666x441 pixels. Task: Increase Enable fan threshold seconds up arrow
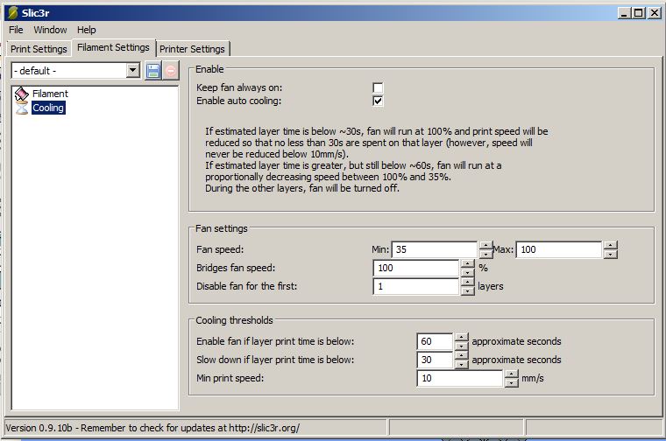pyautogui.click(x=461, y=337)
